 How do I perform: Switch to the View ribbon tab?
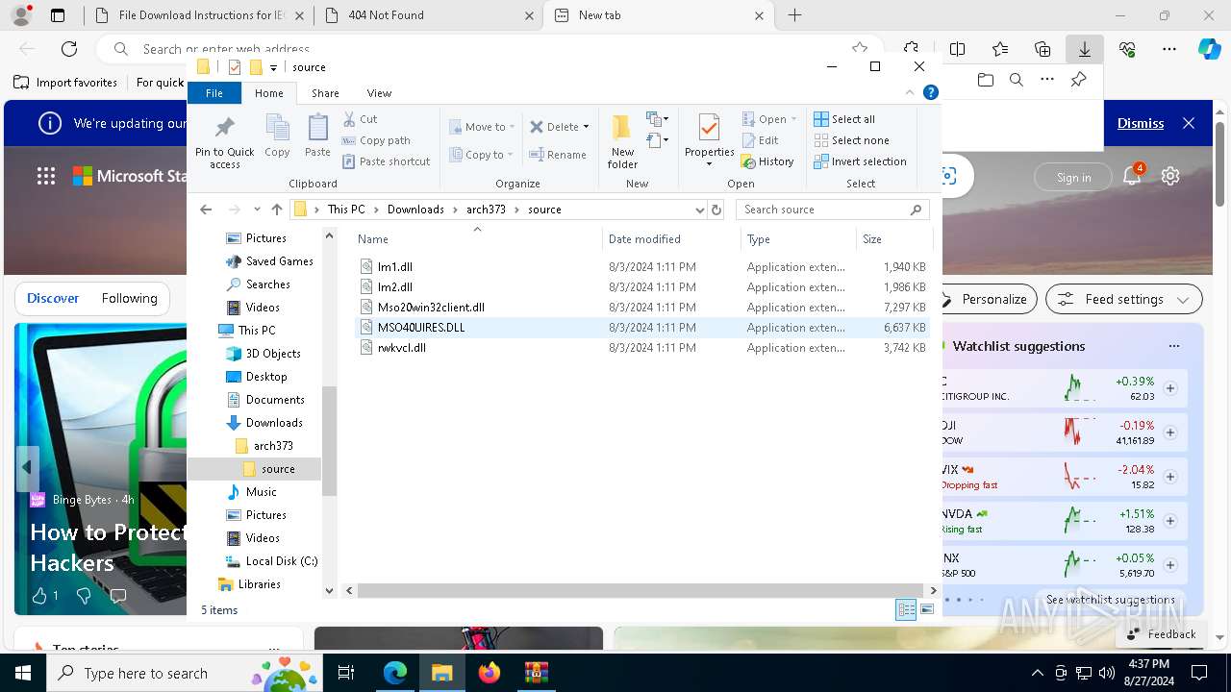[x=379, y=93]
